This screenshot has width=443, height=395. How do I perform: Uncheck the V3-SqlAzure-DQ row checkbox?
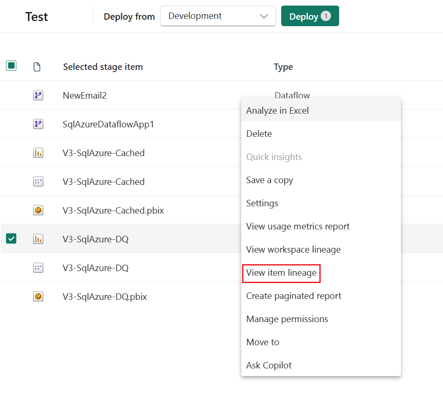11,238
